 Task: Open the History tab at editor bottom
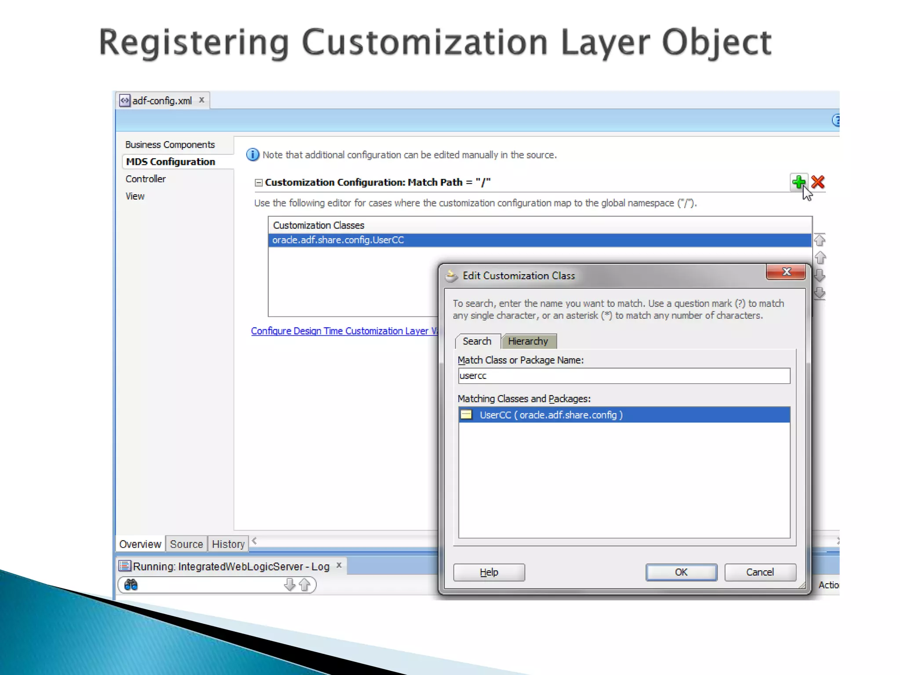pyautogui.click(x=228, y=544)
